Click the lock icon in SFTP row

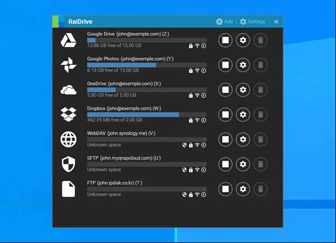tap(191, 170)
